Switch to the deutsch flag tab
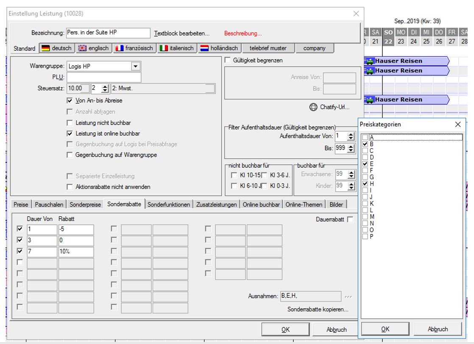 tap(56, 48)
